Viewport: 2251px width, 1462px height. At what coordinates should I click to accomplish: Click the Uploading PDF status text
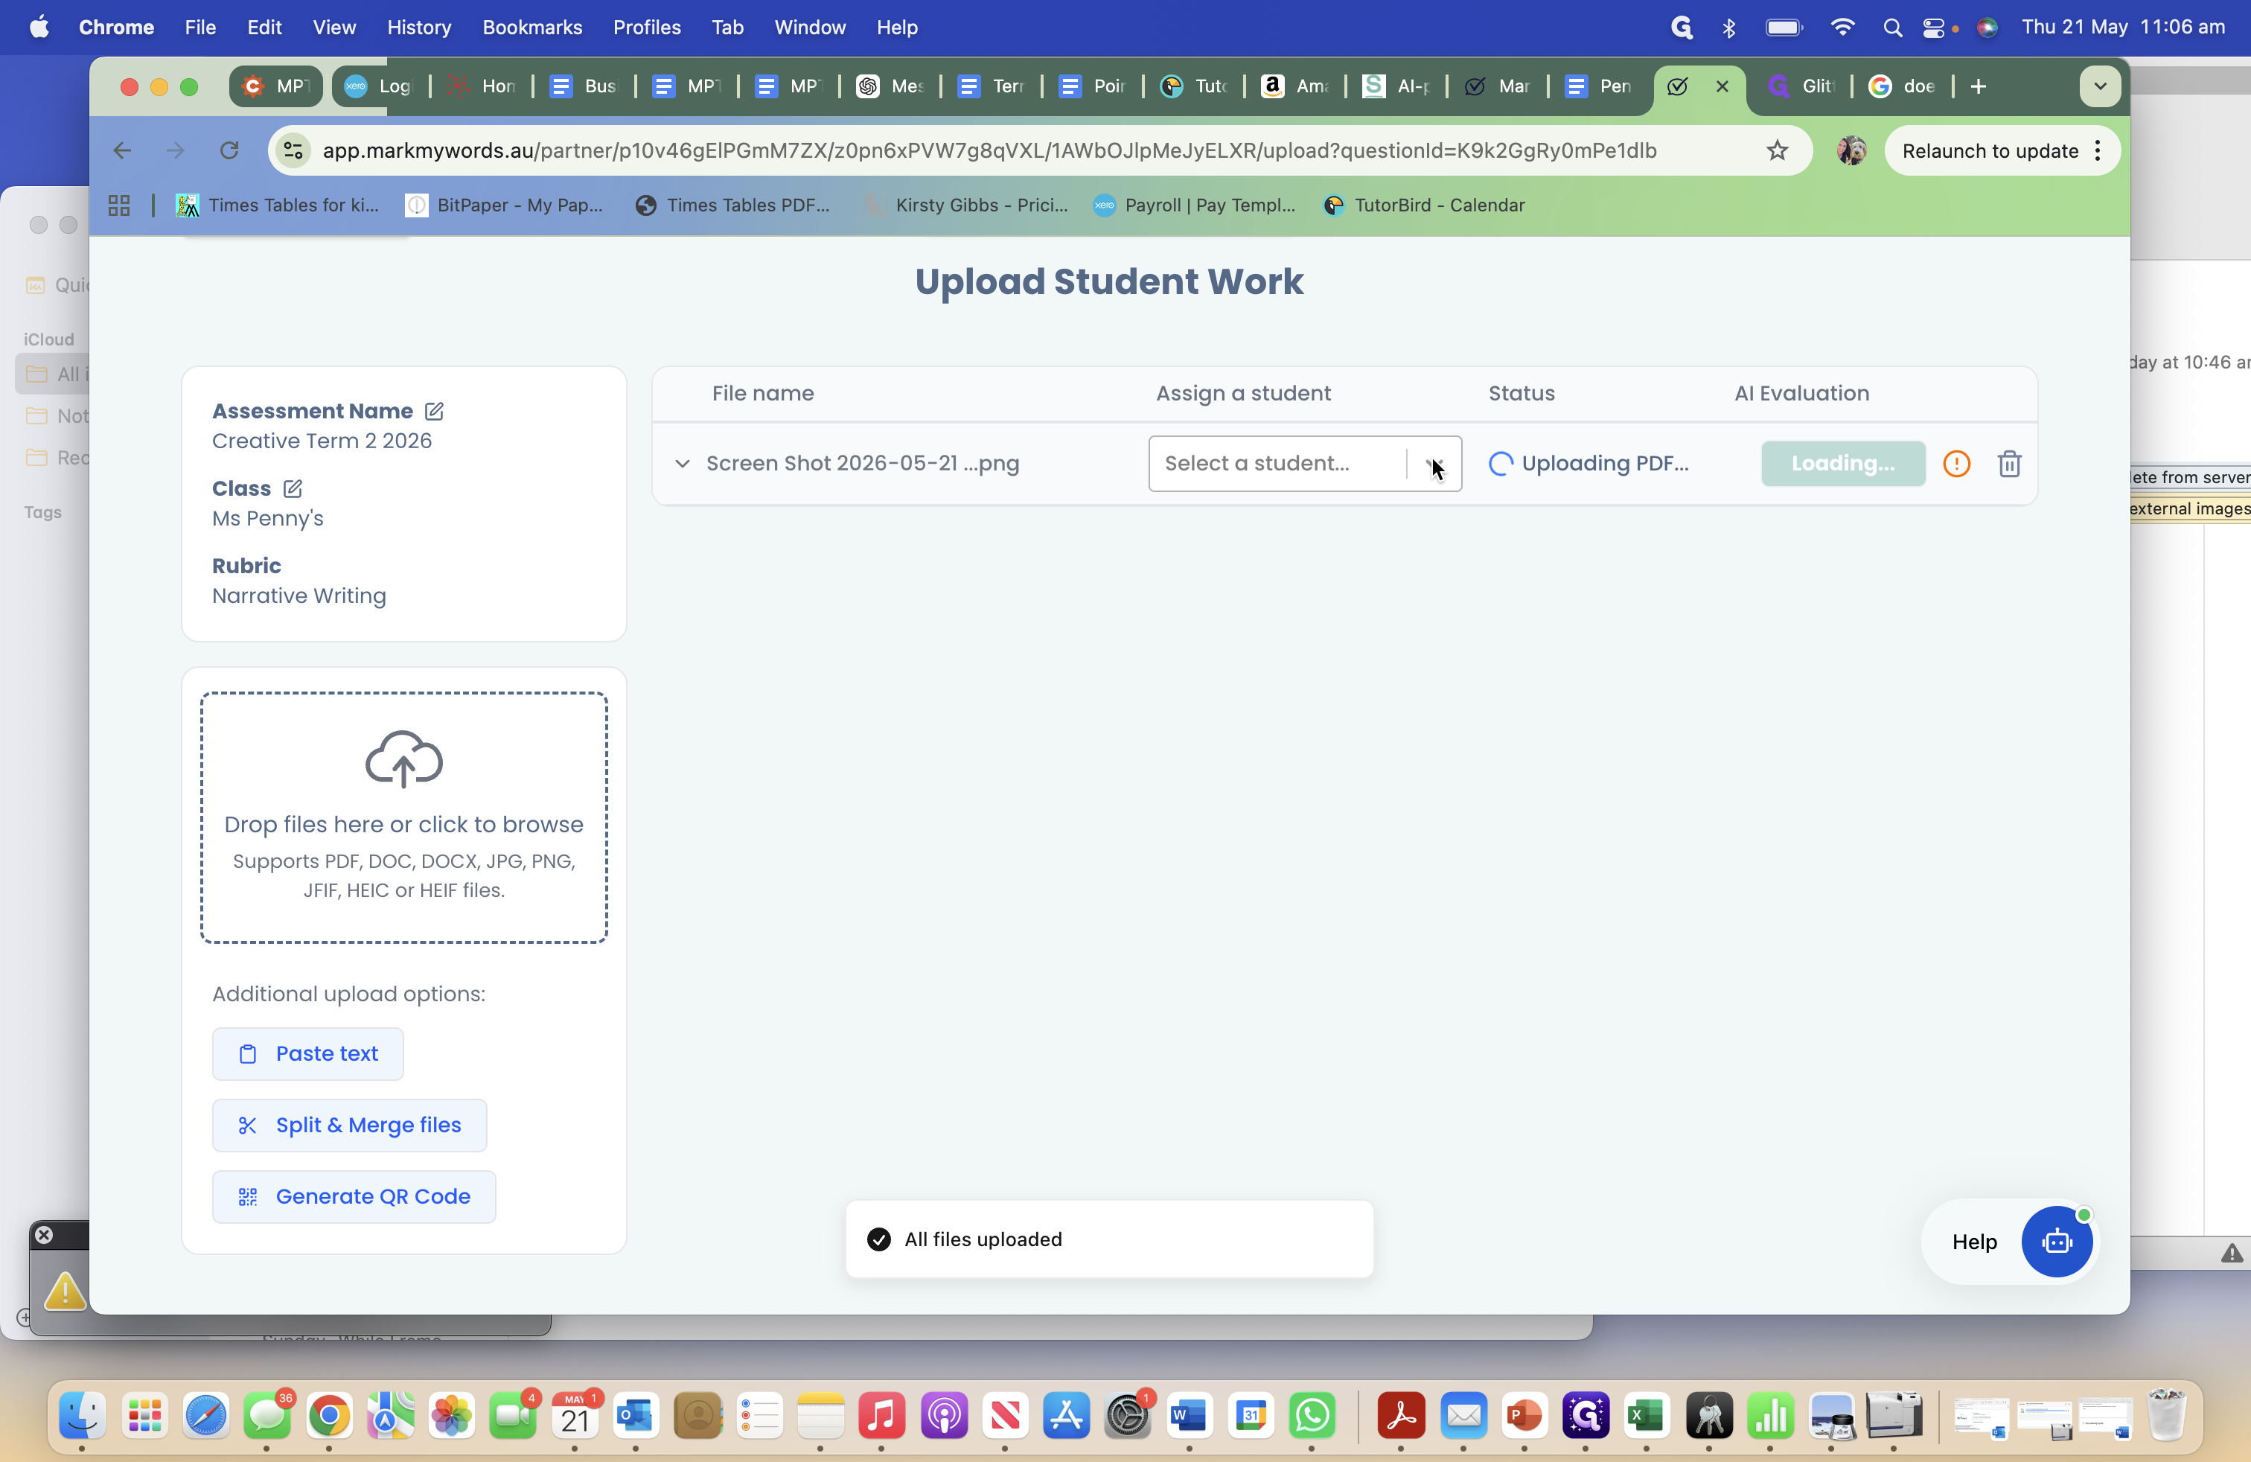[x=1604, y=463]
